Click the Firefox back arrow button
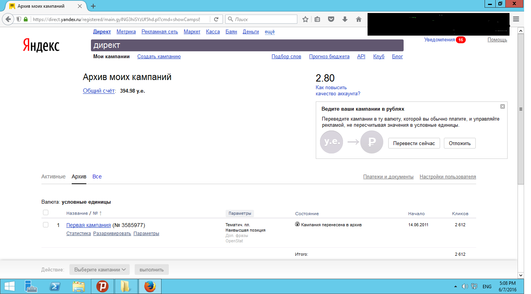The height and width of the screenshot is (294, 531). [x=8, y=19]
